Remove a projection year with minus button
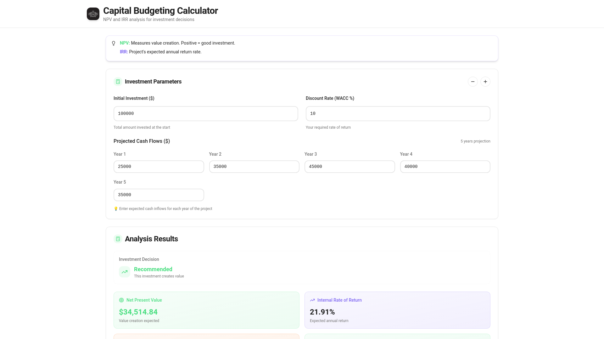Viewport: 604px width, 339px height. pyautogui.click(x=473, y=82)
